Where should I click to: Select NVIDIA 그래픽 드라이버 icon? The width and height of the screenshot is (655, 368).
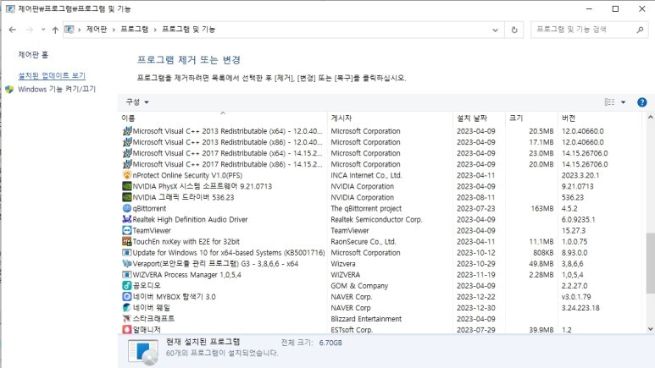tap(127, 197)
